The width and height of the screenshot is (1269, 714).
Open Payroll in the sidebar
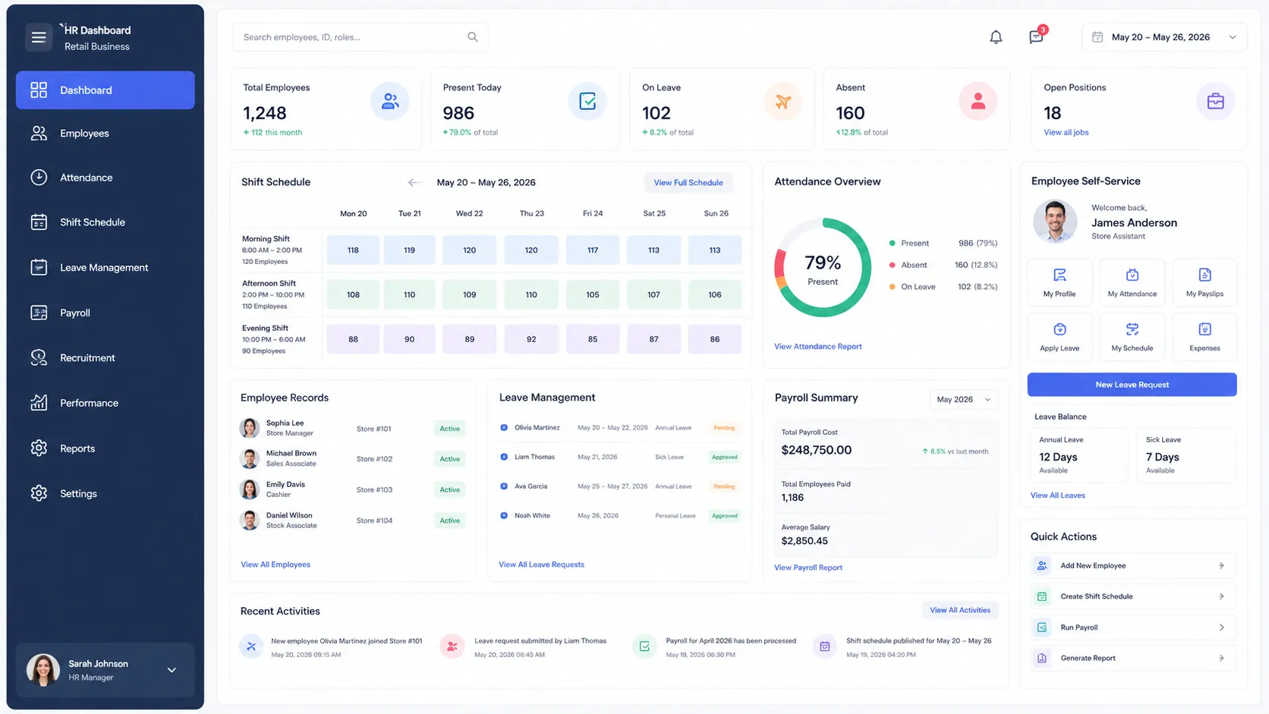[105, 313]
